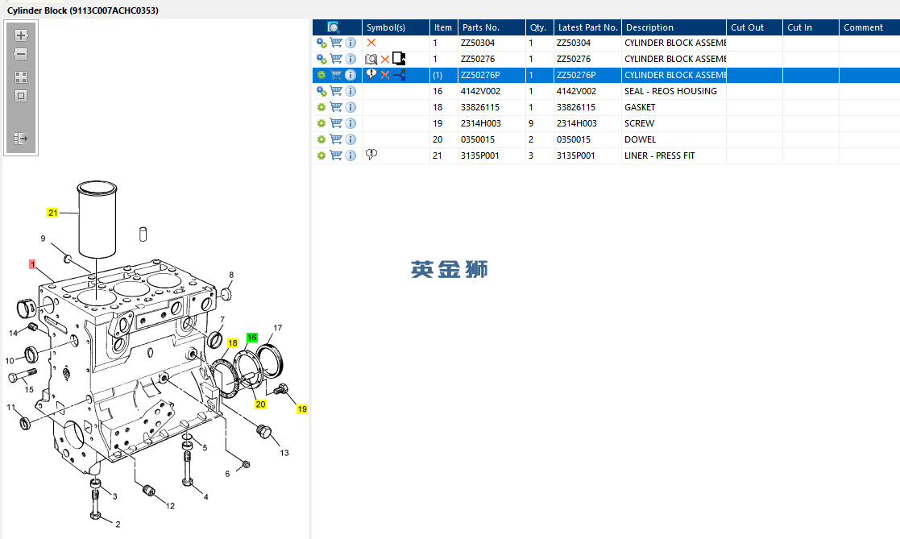
Task: Select the LINER - PRESS FIT row
Action: [x=606, y=155]
